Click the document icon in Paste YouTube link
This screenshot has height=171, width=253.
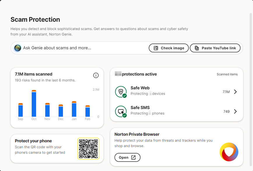click(197, 48)
